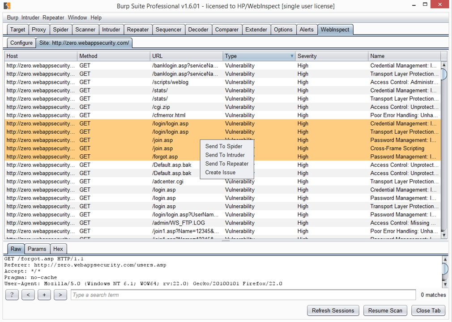452x322 pixels.
Task: Open the Intruder menu in menu bar
Action: click(30, 17)
